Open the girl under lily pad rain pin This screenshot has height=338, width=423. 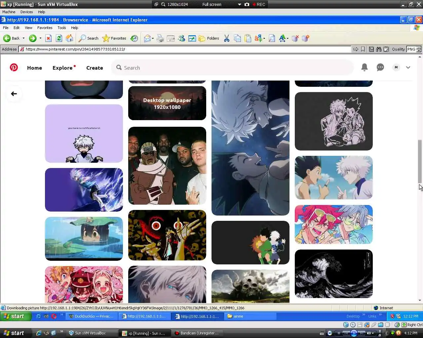tap(84, 239)
